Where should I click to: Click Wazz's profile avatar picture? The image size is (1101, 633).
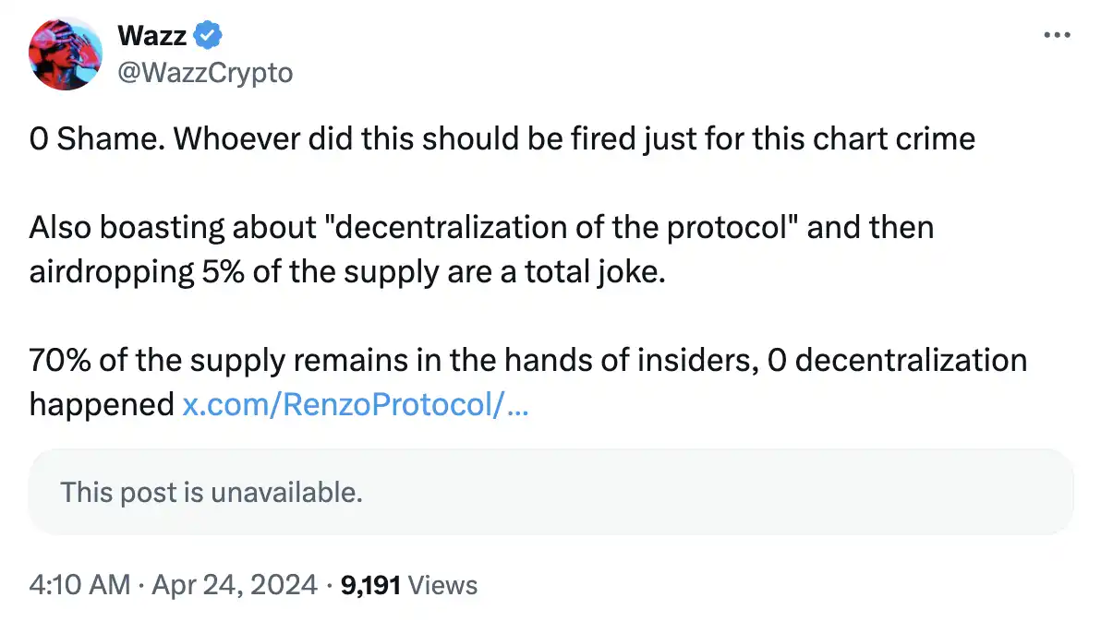click(65, 54)
